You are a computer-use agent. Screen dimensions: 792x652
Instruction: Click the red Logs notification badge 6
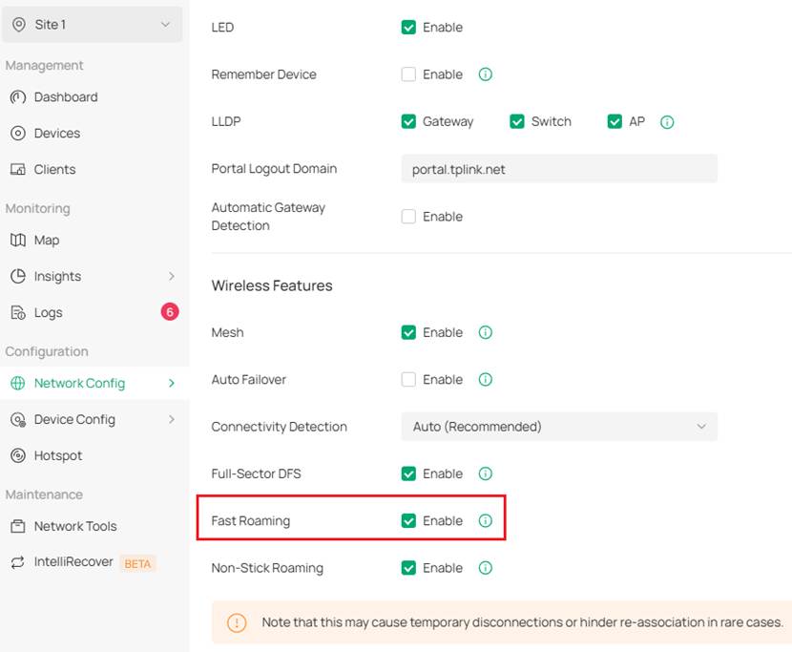170,312
